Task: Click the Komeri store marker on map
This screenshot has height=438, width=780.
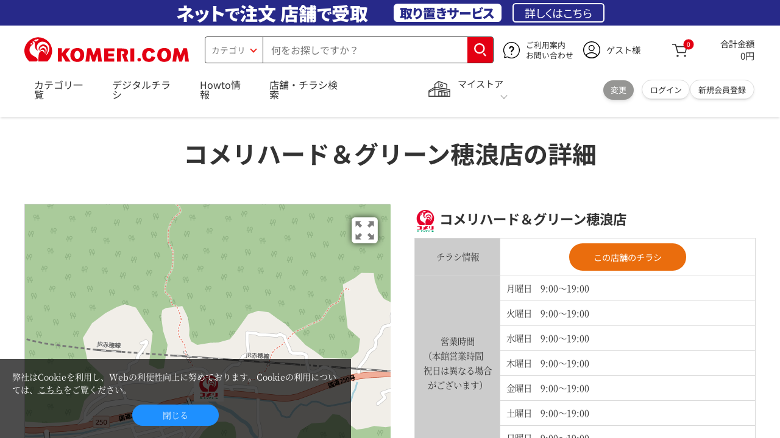Action: 208,388
